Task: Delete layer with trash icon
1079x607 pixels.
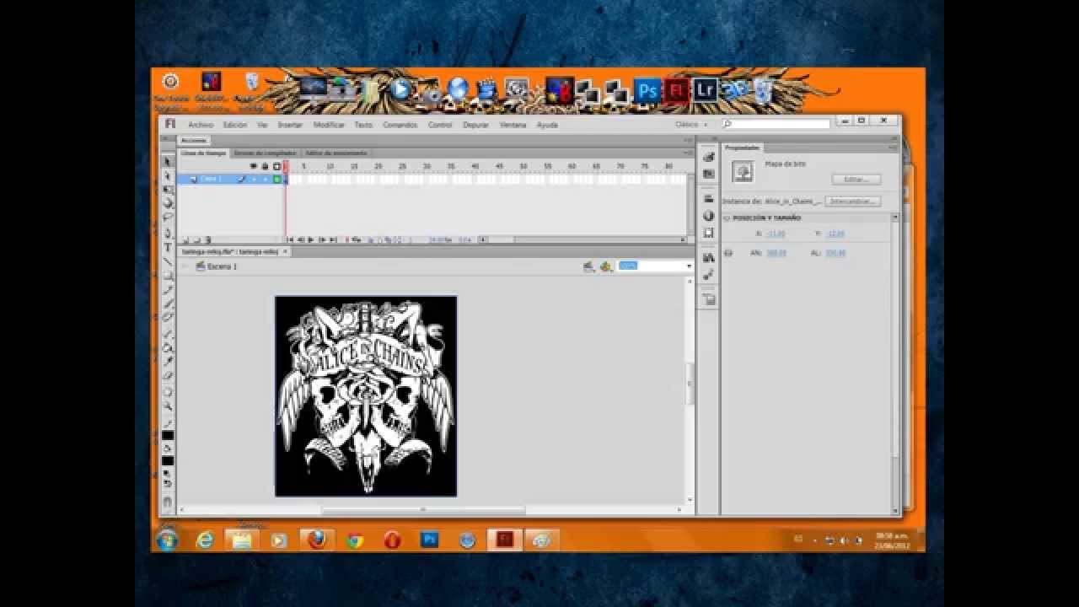Action: click(208, 239)
